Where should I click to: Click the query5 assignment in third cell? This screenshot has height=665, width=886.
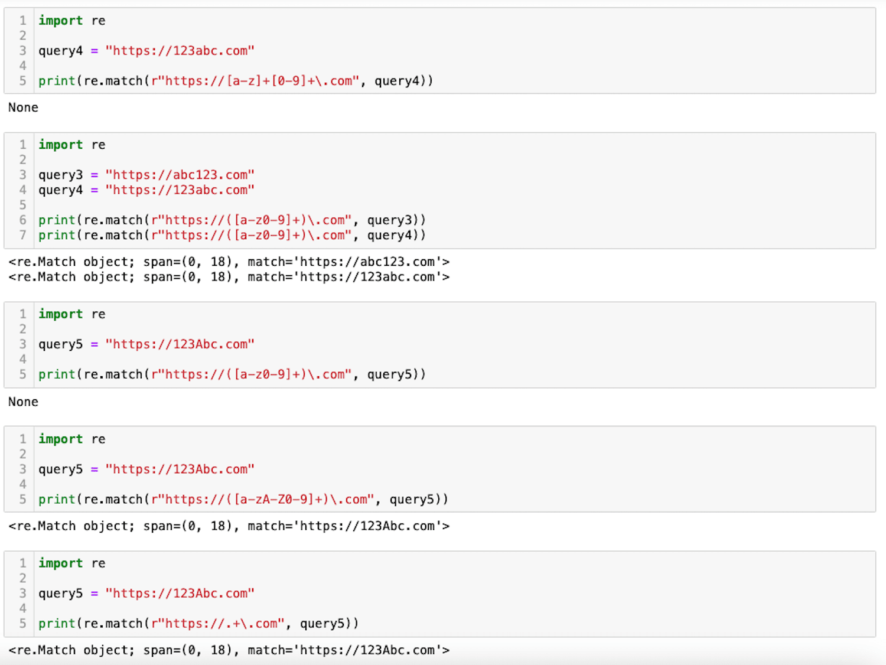[x=146, y=344]
